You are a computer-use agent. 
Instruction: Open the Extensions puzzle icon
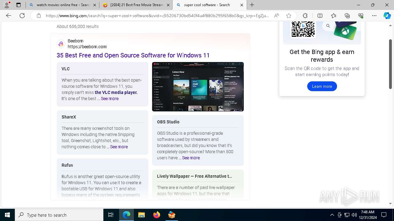(305, 16)
